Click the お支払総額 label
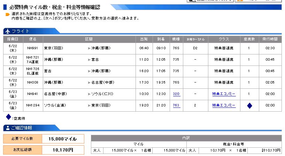The image size is (285, 156). [22, 150]
